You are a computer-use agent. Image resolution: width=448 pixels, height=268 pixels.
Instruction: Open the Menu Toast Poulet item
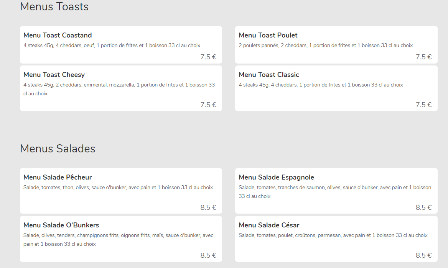[336, 45]
